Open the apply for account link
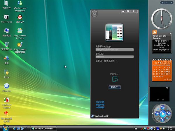 tap(100, 107)
